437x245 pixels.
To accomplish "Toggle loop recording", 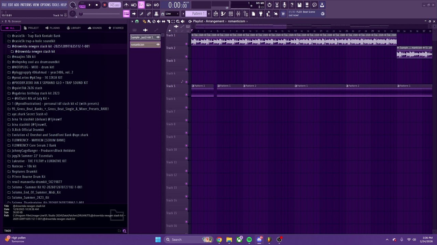I will point(156,5).
